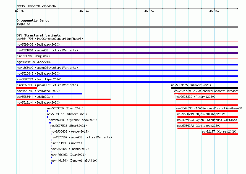
Task: Select the small blue nsv5557682 variant block
Action: pyautogui.click(x=50, y=123)
